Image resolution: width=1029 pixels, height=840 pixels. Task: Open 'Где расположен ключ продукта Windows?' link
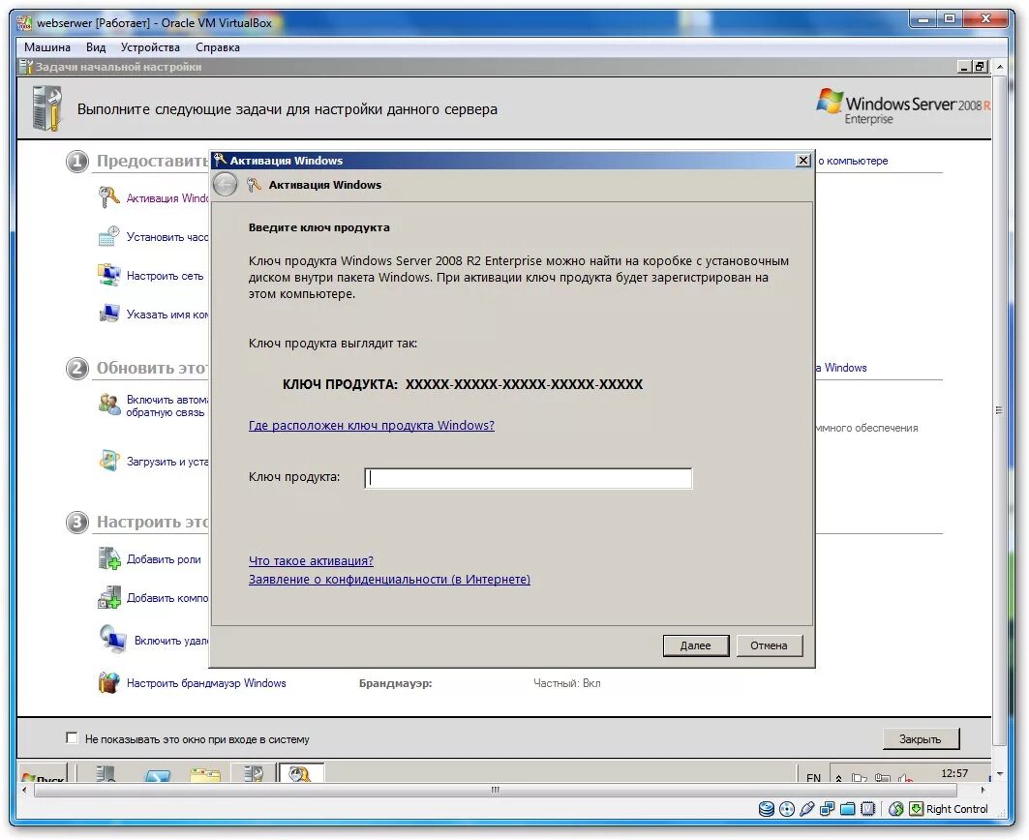tap(372, 425)
